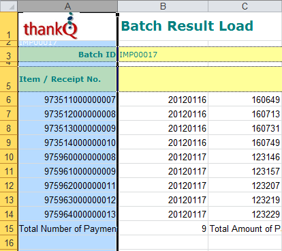This screenshot has height=251, width=282.
Task: Select column C header
Action: point(245,6)
